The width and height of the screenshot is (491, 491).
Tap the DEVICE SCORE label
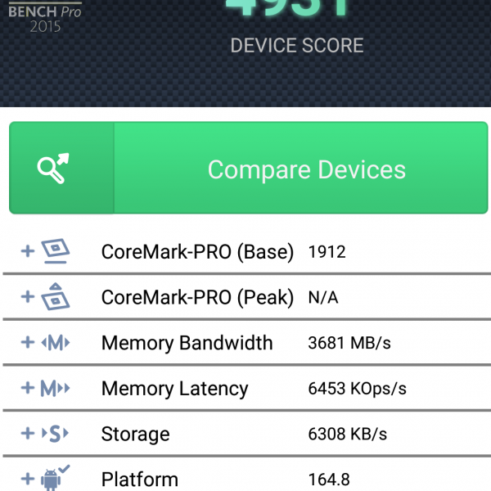296,45
